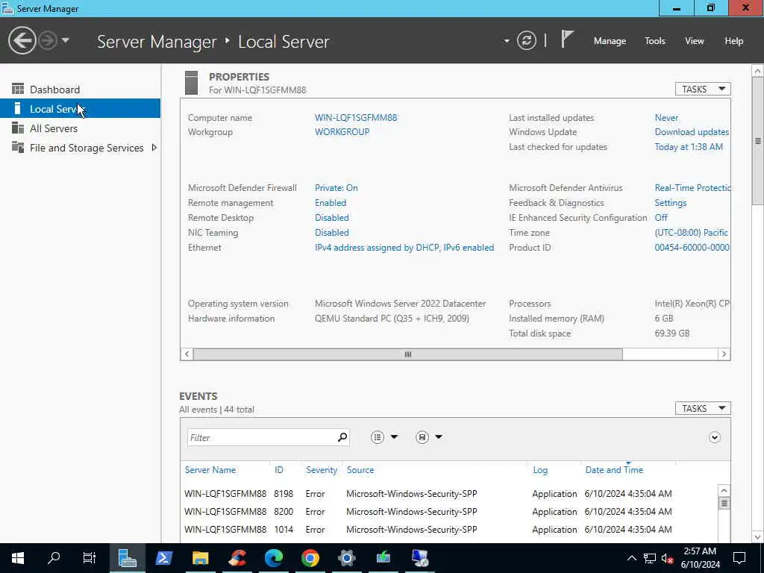
Task: Expand the events filter chevron
Action: [714, 437]
